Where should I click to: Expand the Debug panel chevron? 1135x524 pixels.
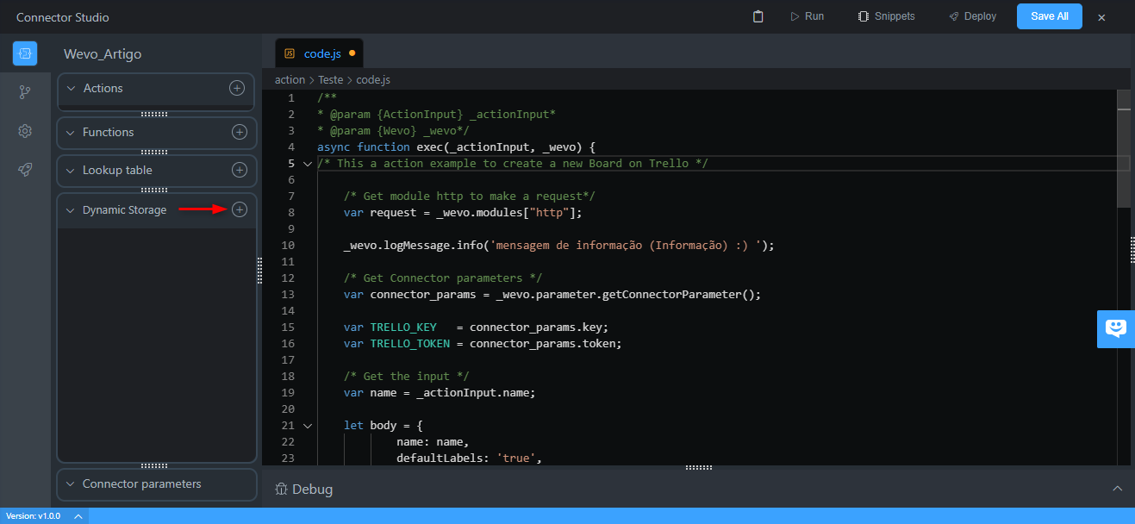click(x=1117, y=489)
